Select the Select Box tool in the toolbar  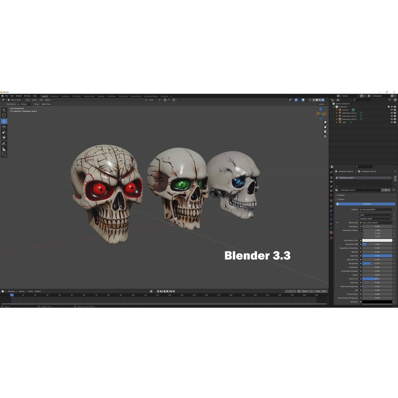click(4, 110)
